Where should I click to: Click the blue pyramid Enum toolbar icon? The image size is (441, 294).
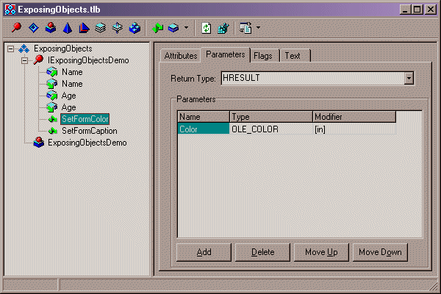(67, 29)
